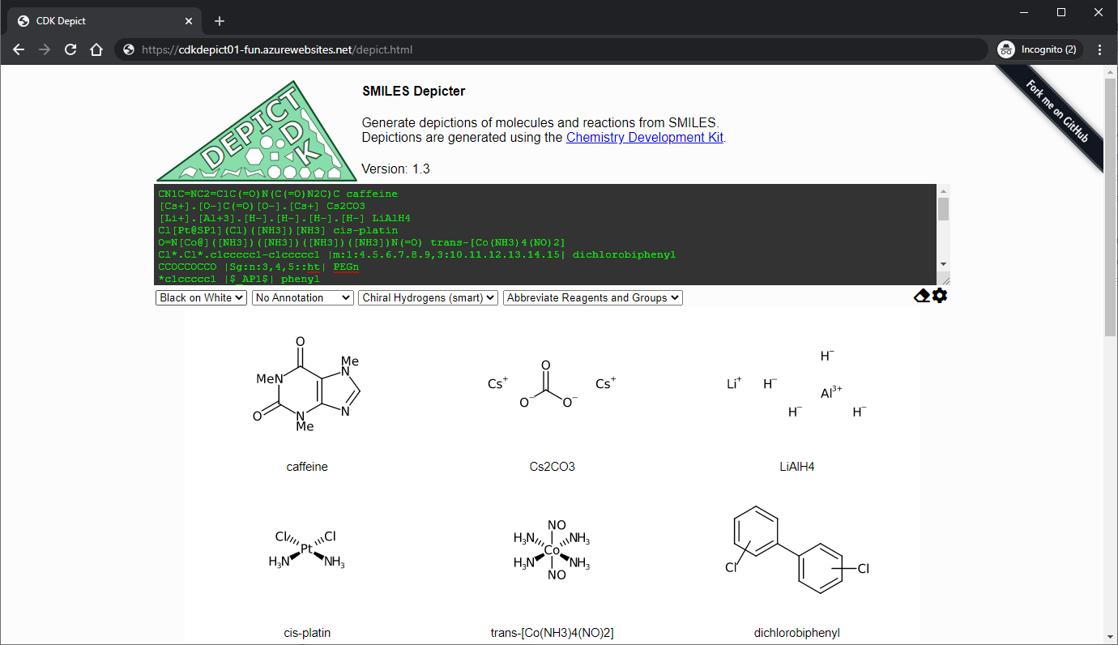Select the CDK Depict browser tab
Viewport: 1118px width, 645px height.
click(104, 21)
